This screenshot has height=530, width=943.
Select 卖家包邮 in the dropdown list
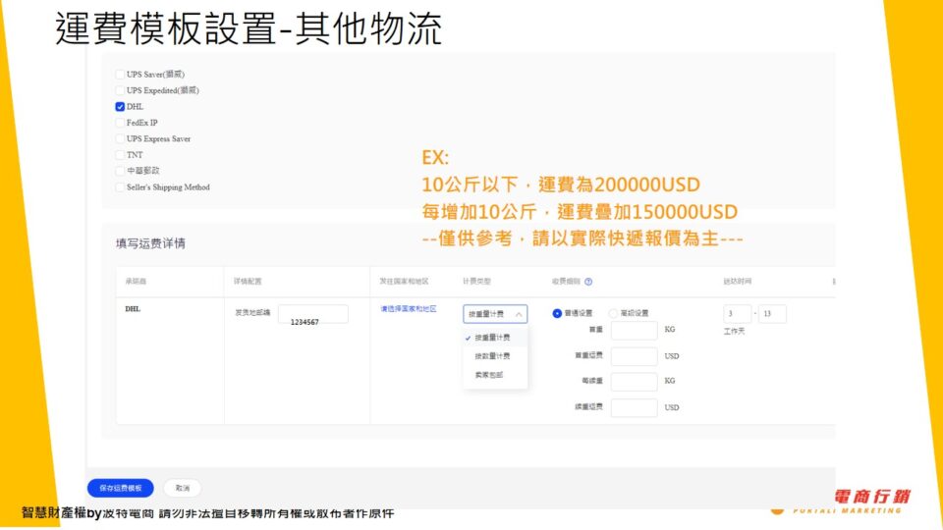(x=495, y=375)
